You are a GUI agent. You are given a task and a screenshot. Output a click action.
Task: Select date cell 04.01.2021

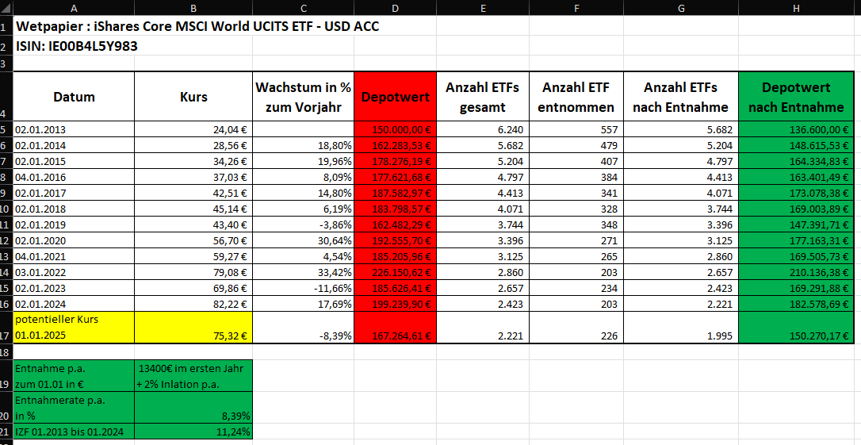tap(74, 256)
